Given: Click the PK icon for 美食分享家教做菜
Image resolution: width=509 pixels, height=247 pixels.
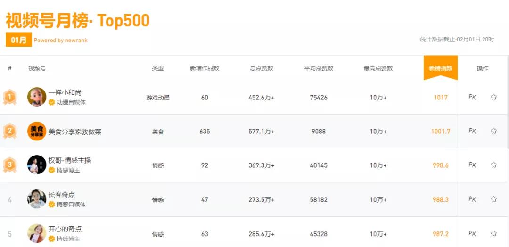Looking at the screenshot, I should [x=472, y=131].
